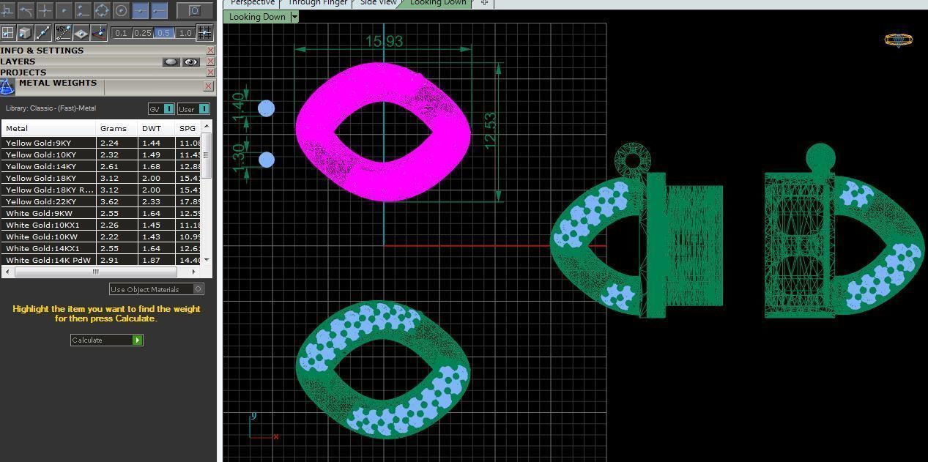
Task: Set grid snap spacing to 0.1
Action: point(121,33)
